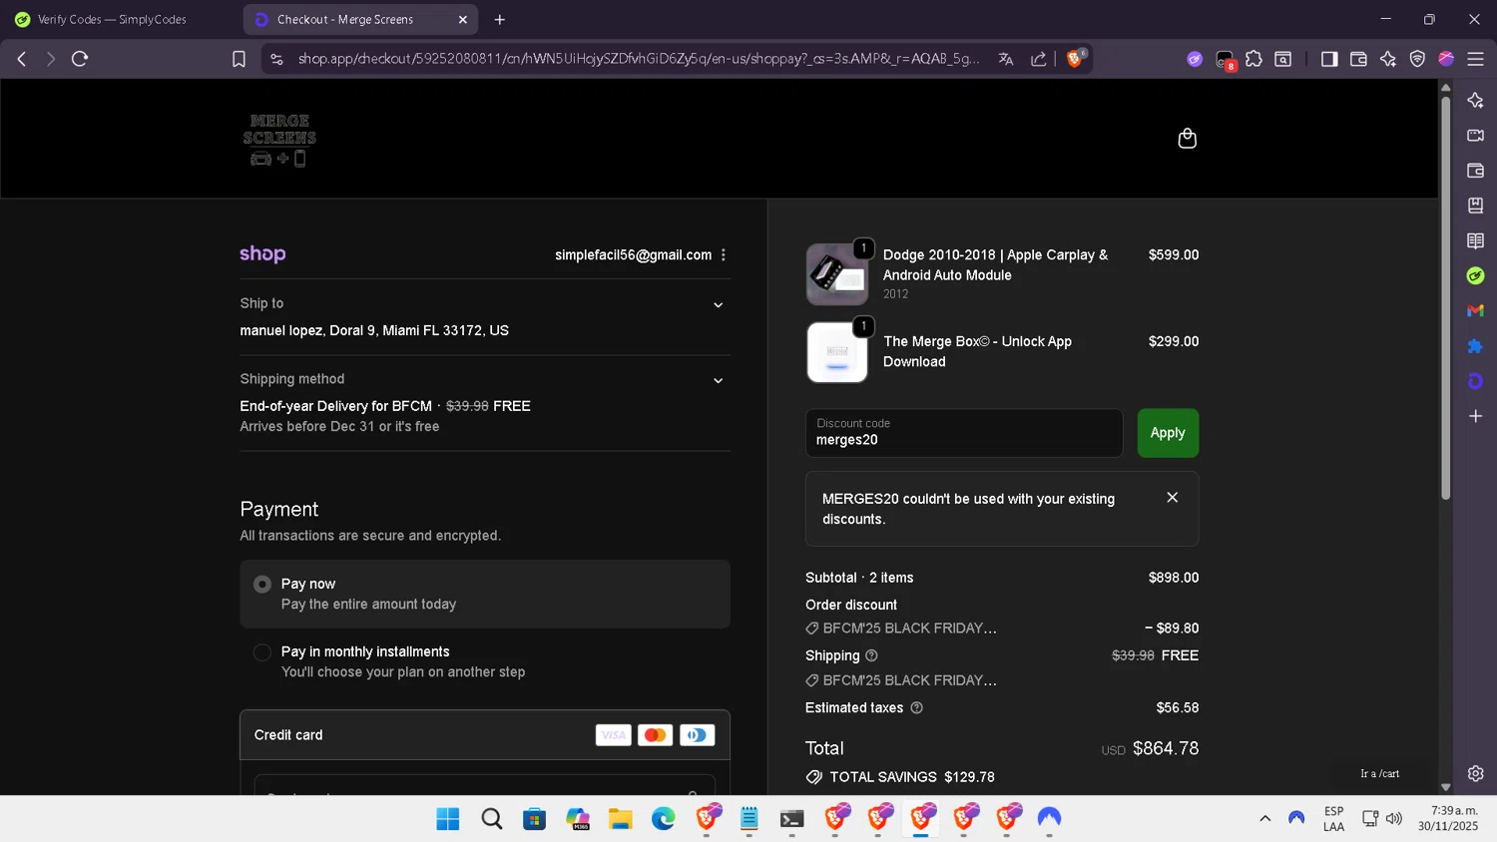The image size is (1497, 842).
Task: Bookmark this page in address bar
Action: (239, 59)
